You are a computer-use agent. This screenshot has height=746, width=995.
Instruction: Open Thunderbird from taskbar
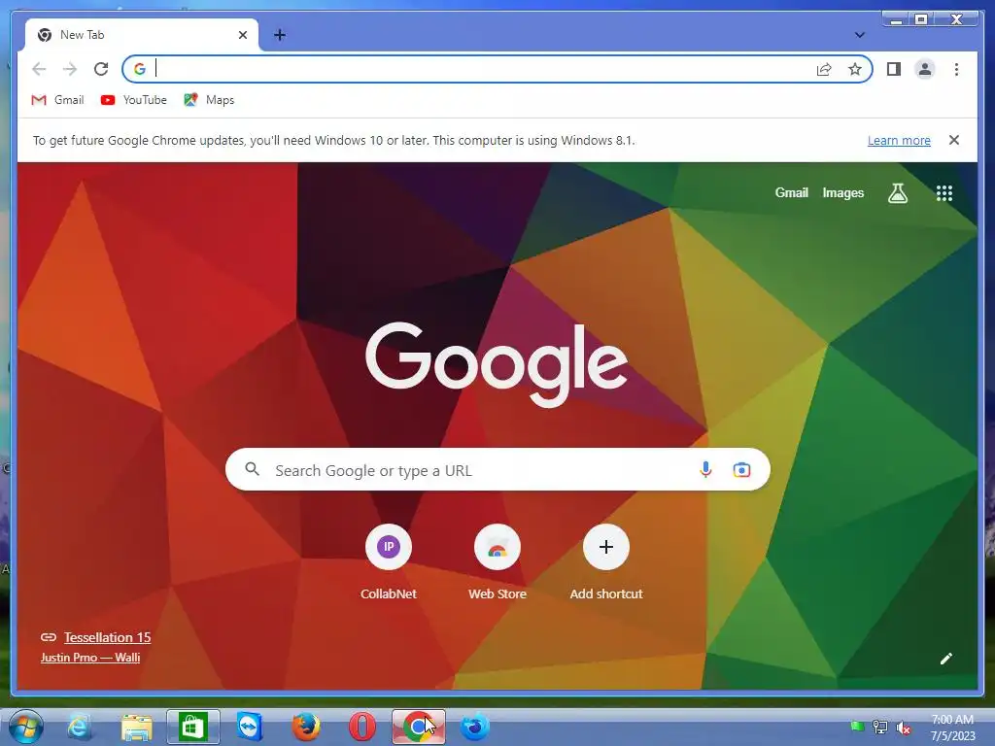coord(474,727)
